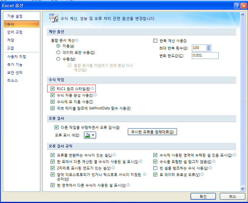
Task: Click info icon beside R1C1 참조 스타일
Action: 92,88
